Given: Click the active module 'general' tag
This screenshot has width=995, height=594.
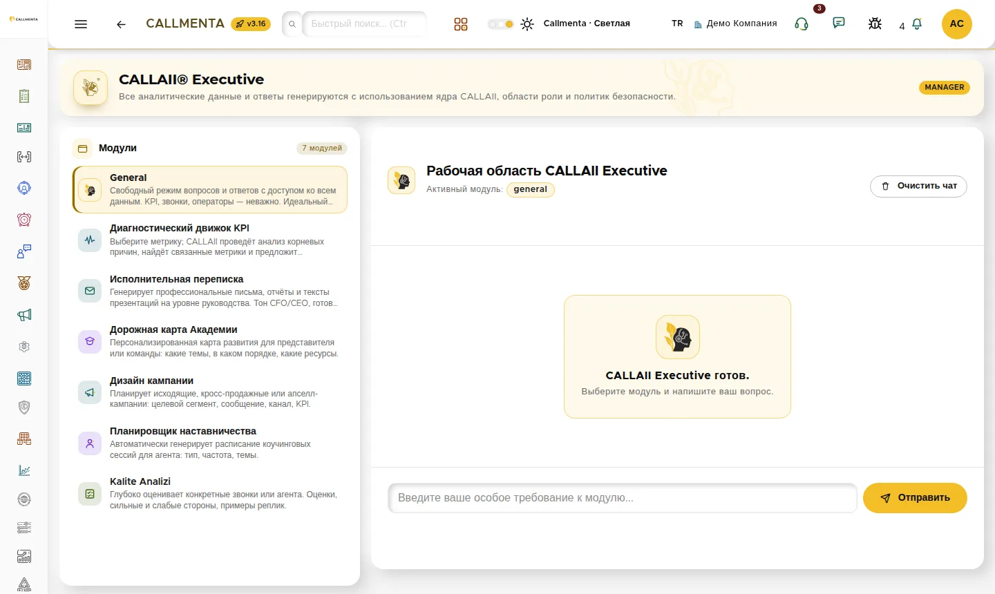Looking at the screenshot, I should [530, 189].
